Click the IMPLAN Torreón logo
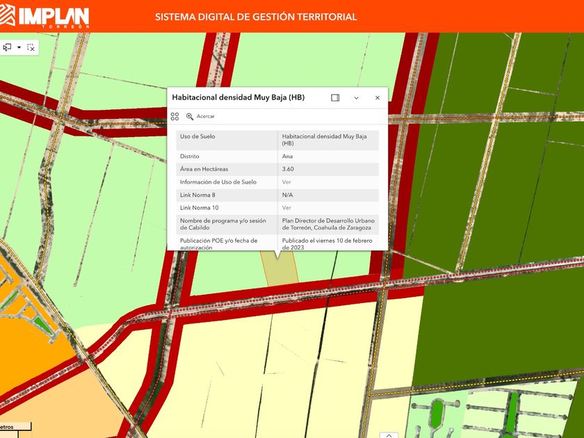Image resolution: width=584 pixels, height=438 pixels. (x=46, y=16)
